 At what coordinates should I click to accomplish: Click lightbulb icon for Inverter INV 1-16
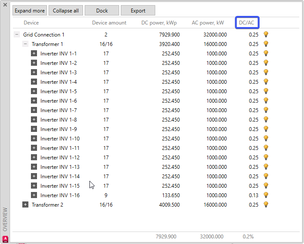[266, 195]
